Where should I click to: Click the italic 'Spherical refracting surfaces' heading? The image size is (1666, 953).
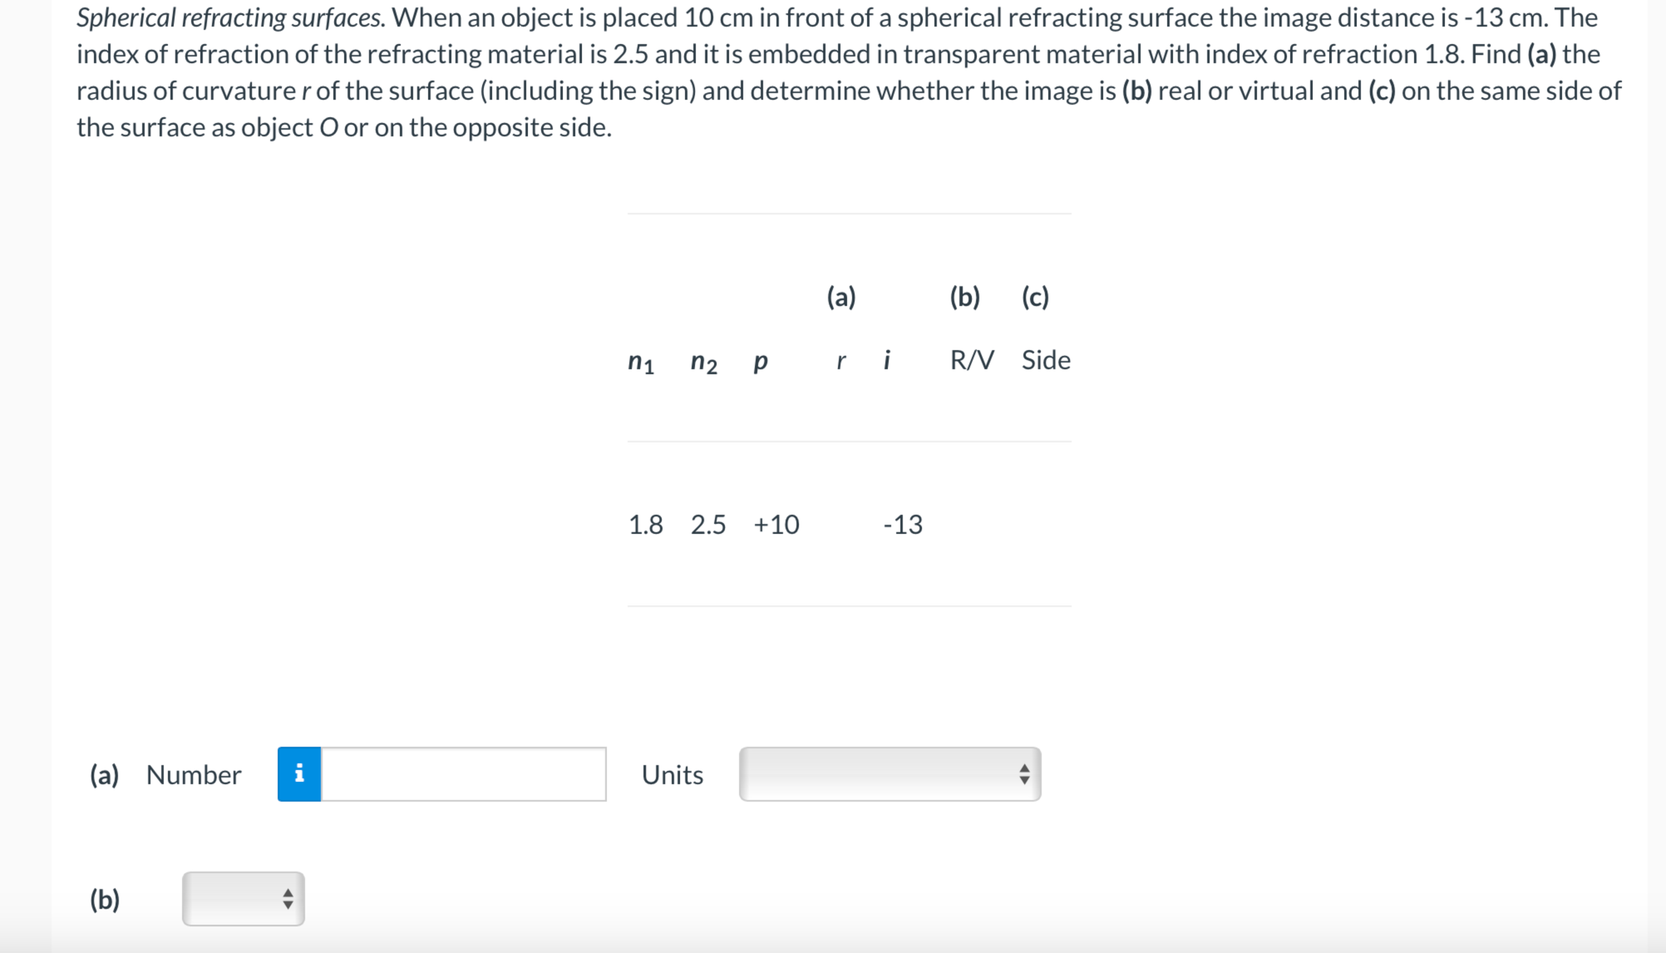[x=231, y=18]
